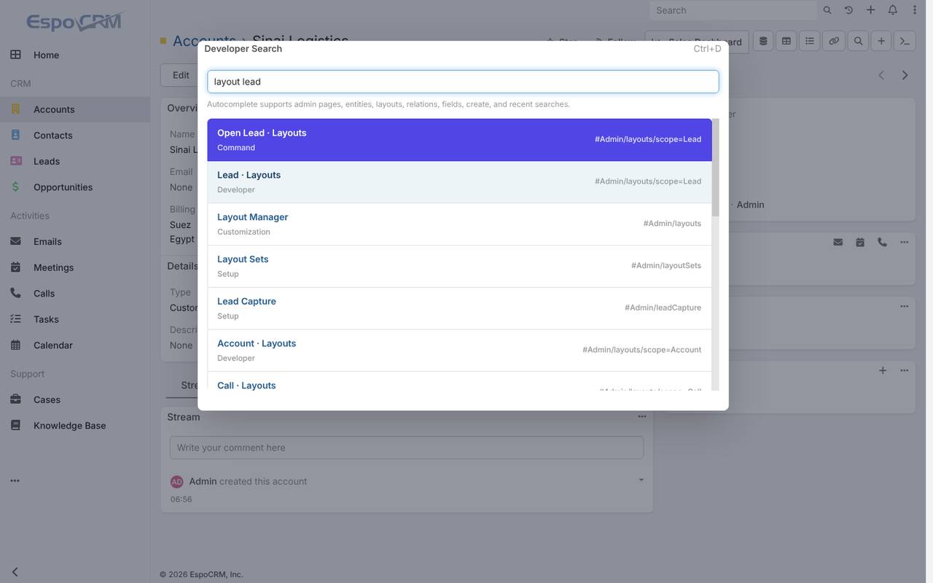Click the compose email envelope icon in Activities panel
The width and height of the screenshot is (933, 583).
pyautogui.click(x=838, y=242)
